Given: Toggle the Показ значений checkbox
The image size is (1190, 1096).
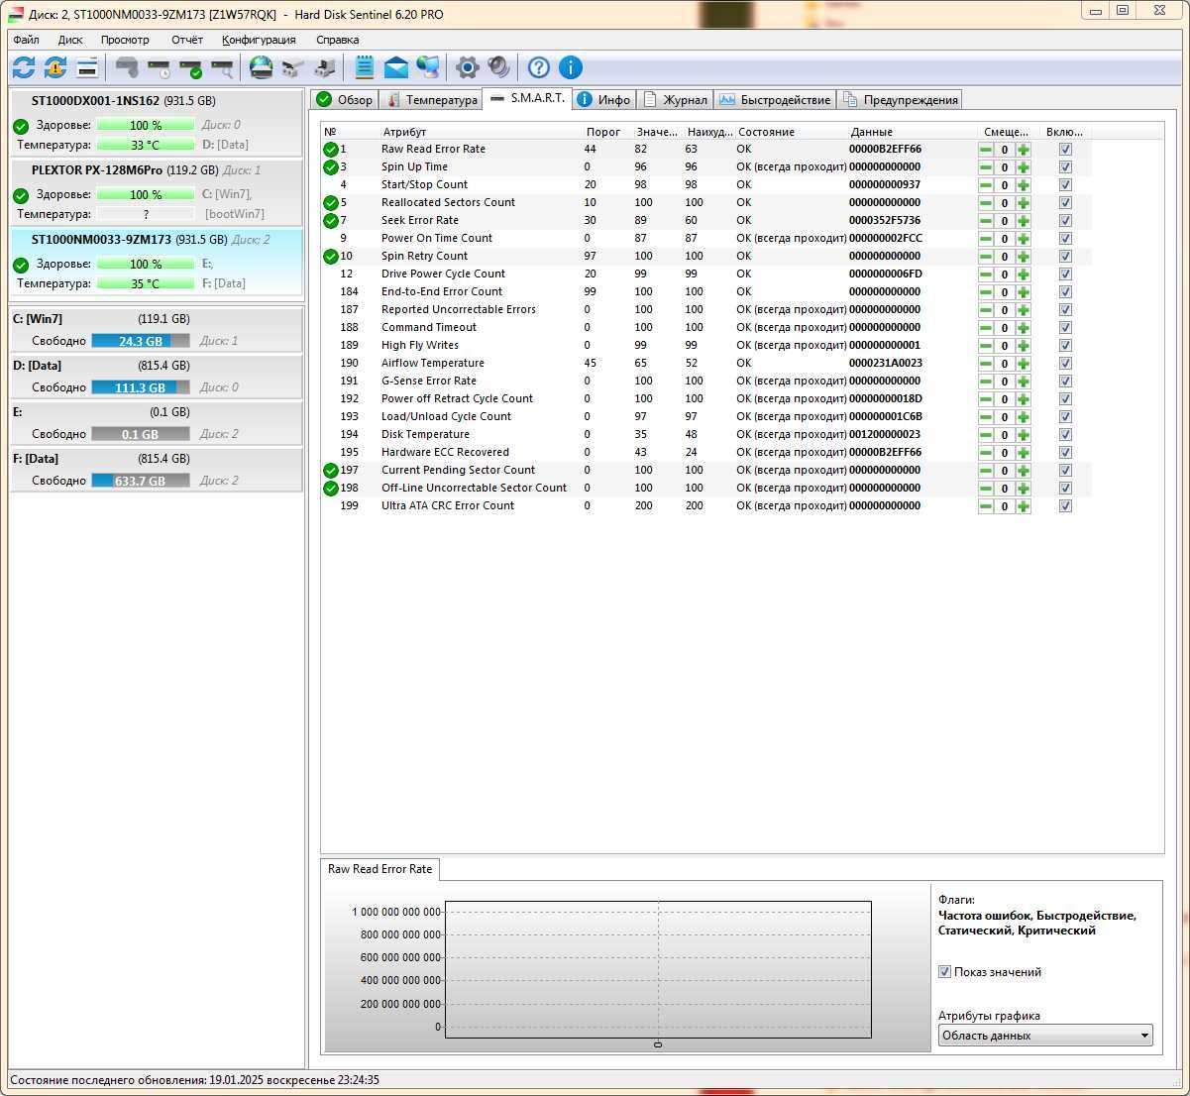Looking at the screenshot, I should point(944,972).
